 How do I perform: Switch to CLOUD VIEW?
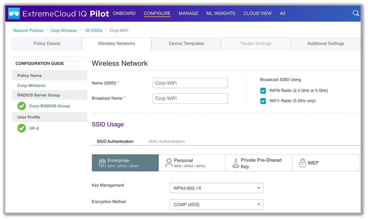pyautogui.click(x=258, y=14)
